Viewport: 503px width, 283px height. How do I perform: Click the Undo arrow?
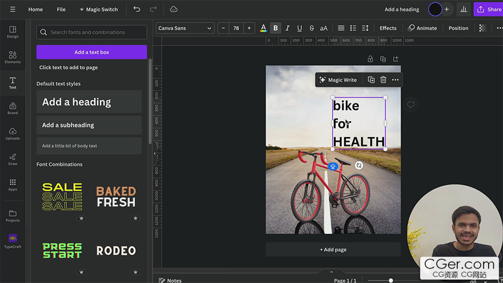pyautogui.click(x=137, y=9)
